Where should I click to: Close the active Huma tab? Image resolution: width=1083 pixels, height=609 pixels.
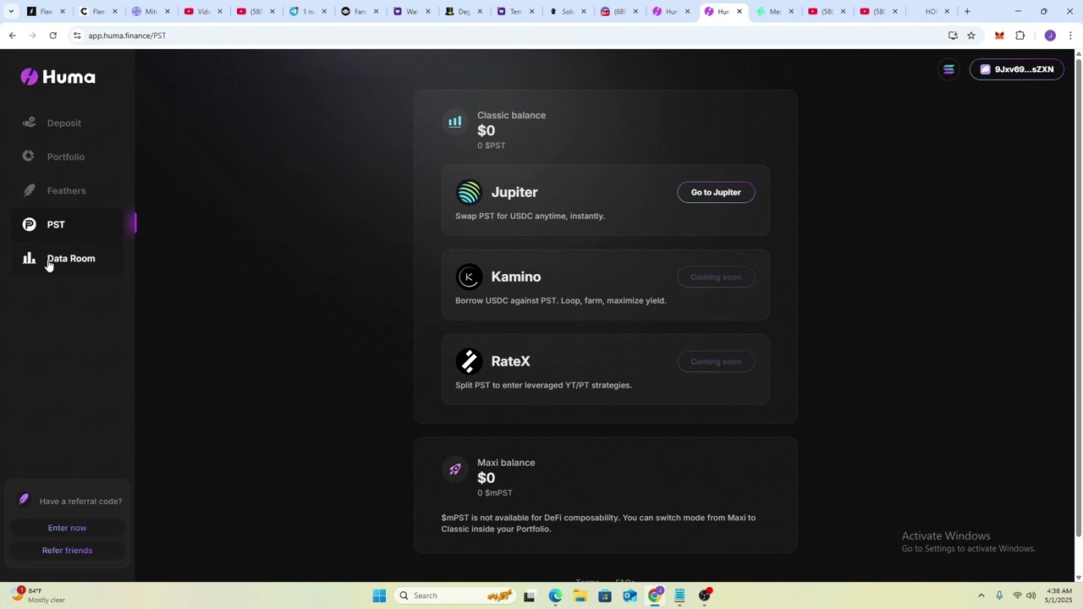739,11
